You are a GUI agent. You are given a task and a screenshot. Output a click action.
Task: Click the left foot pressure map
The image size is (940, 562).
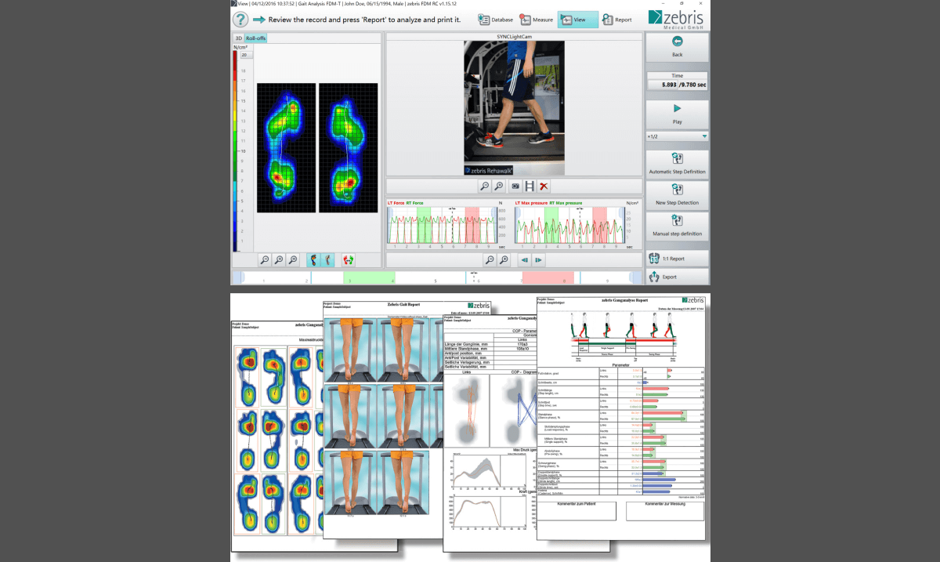pos(285,149)
